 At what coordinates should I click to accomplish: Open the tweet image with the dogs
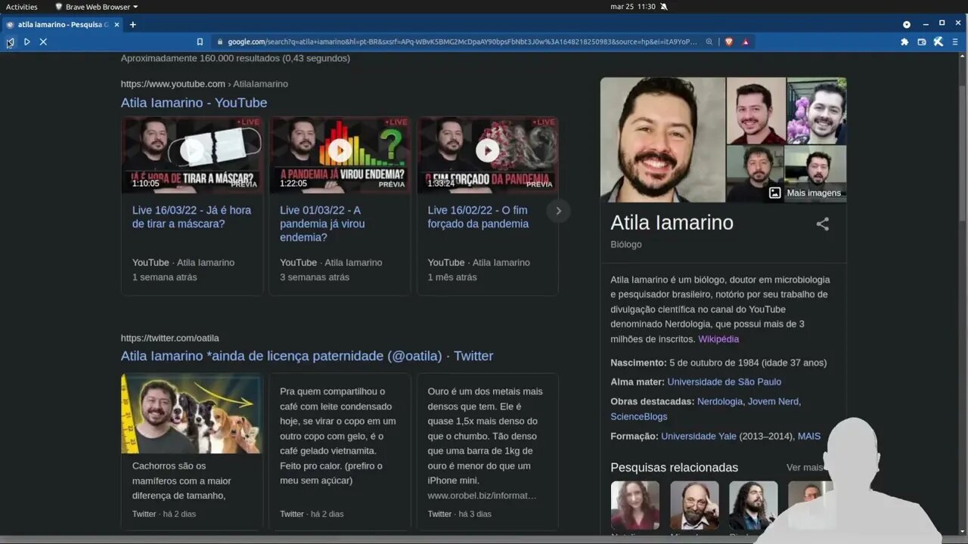point(191,413)
